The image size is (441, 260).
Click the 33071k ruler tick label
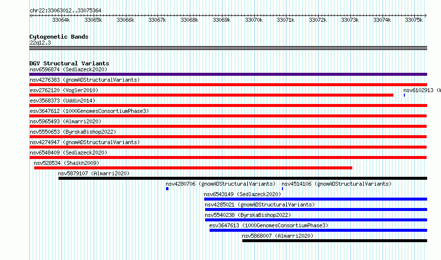coord(285,20)
